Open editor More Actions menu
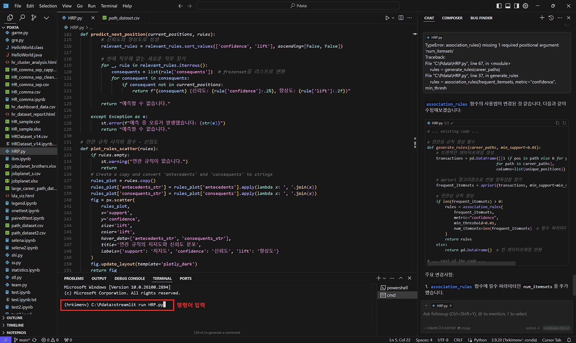 [x=410, y=18]
